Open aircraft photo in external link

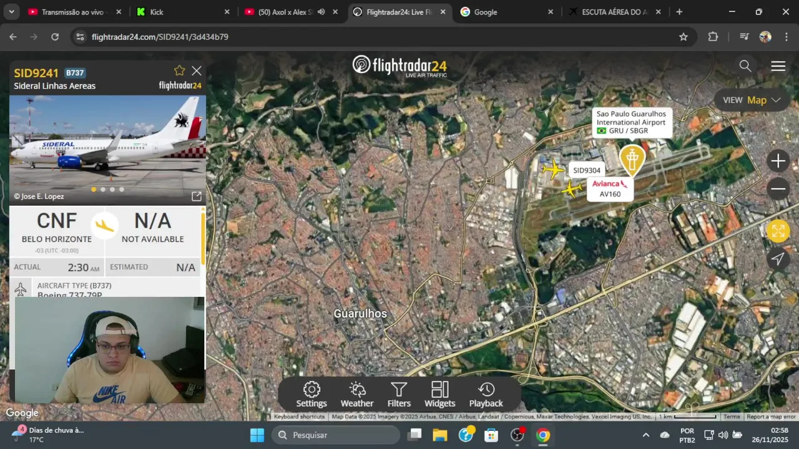tap(197, 196)
